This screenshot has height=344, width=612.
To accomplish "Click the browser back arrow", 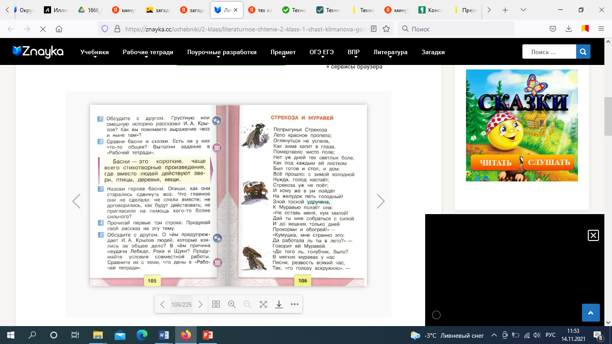I will (11, 29).
